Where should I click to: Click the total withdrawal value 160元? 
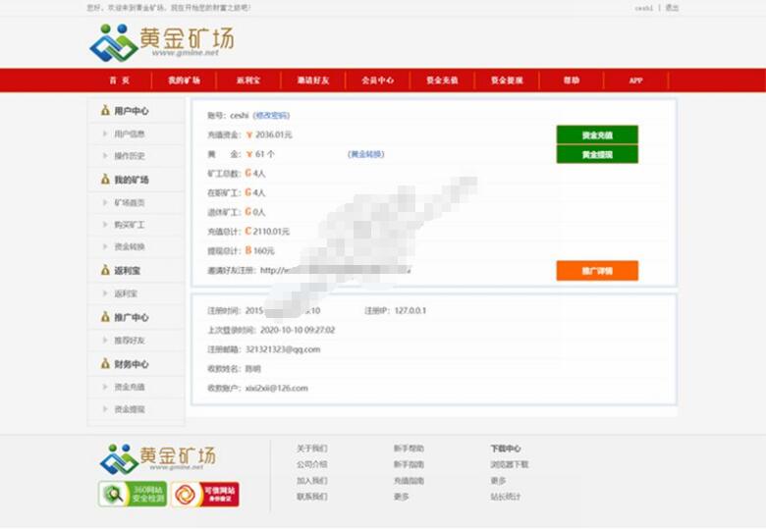(264, 251)
